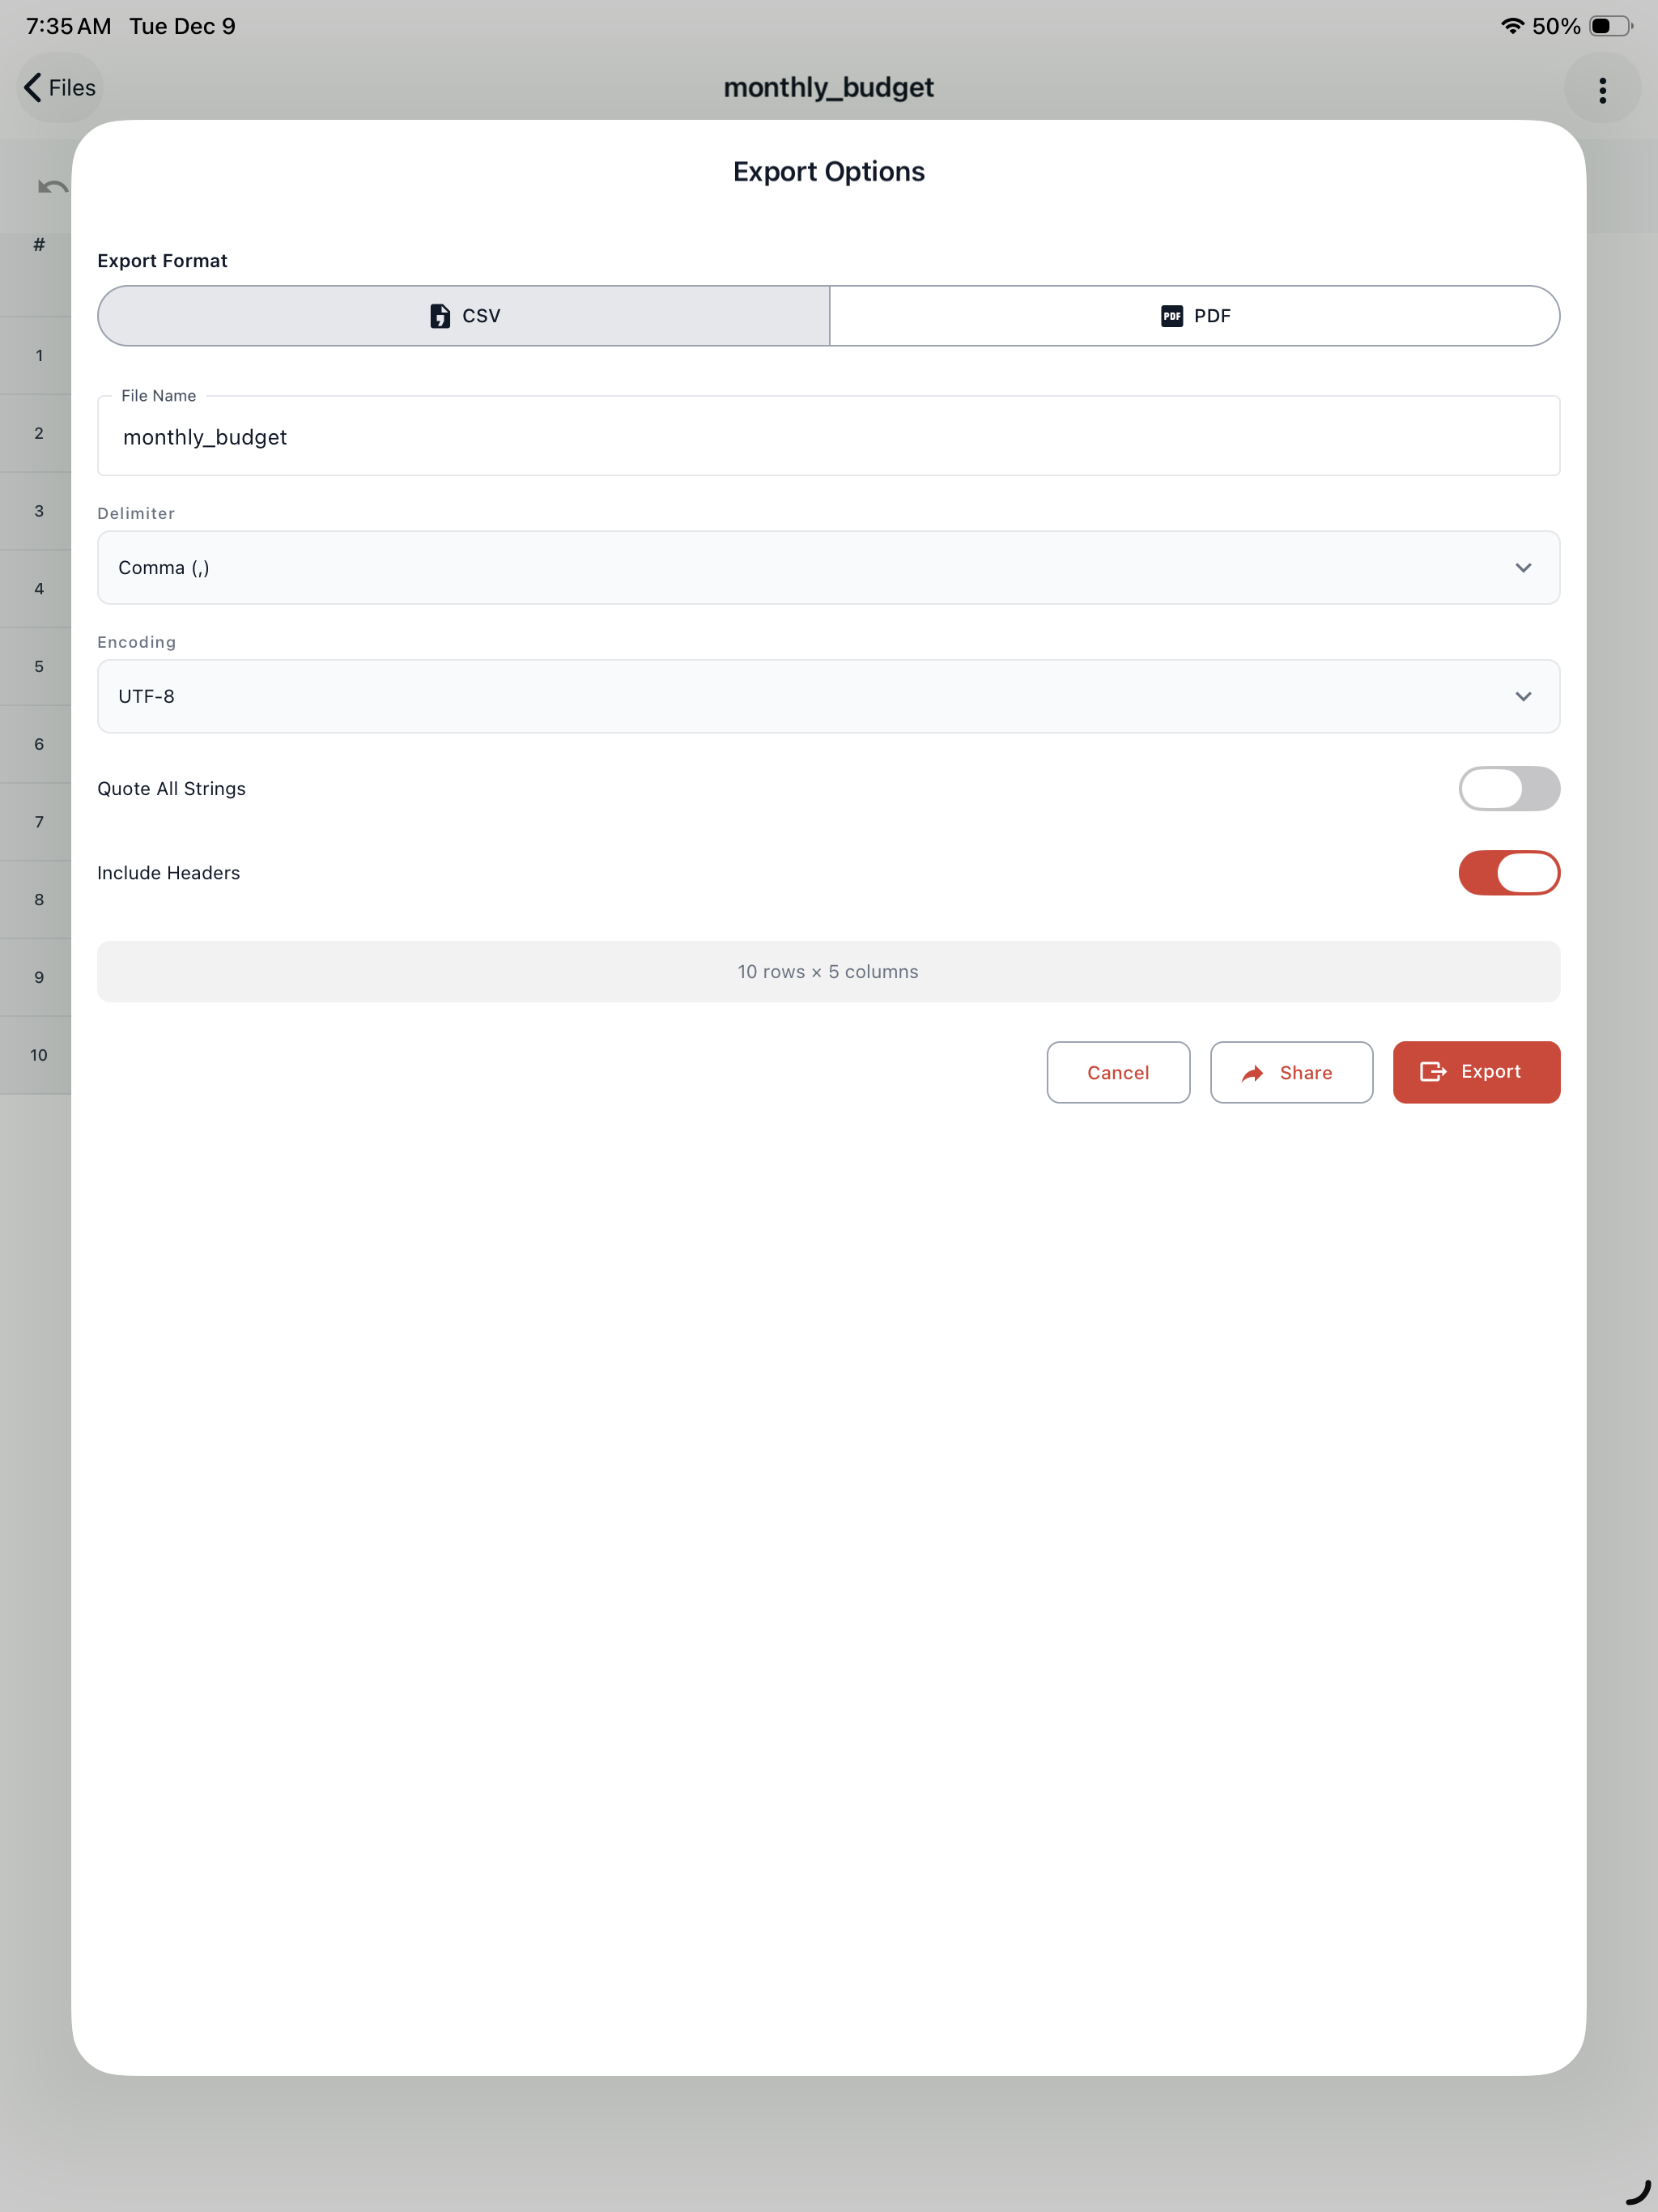Image resolution: width=1658 pixels, height=2212 pixels.
Task: Tap the CSV file icon
Action: pos(440,316)
